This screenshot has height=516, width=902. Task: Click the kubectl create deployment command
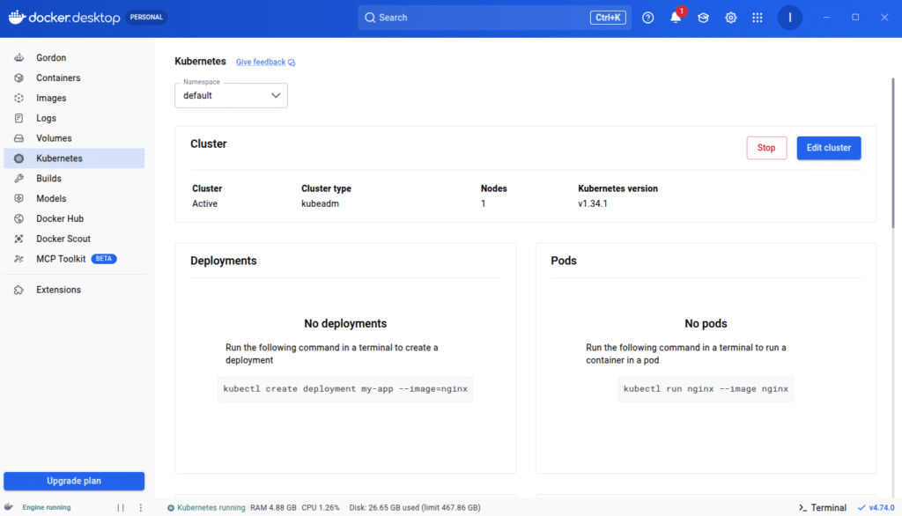point(345,389)
